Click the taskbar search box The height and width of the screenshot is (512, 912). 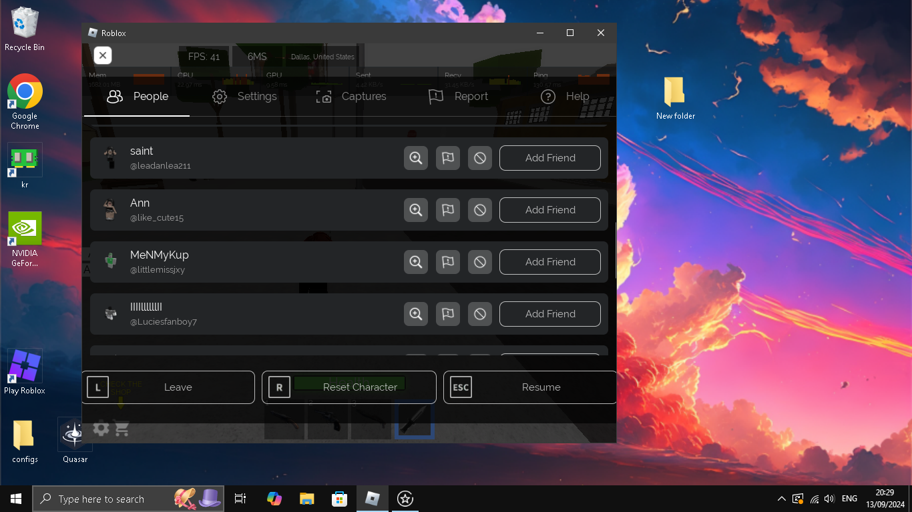tap(128, 499)
